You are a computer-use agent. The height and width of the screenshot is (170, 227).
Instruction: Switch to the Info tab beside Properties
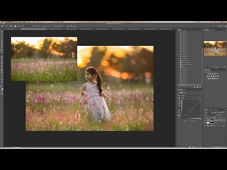click(185, 90)
